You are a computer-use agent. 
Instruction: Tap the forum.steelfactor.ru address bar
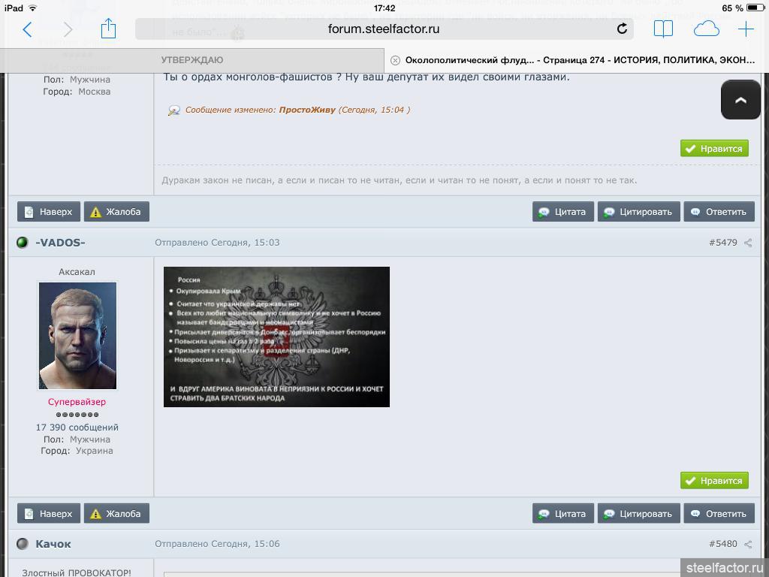pyautogui.click(x=384, y=29)
